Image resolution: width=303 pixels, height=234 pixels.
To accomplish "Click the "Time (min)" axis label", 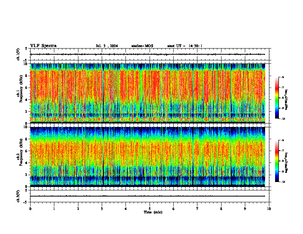I will click(x=153, y=212).
